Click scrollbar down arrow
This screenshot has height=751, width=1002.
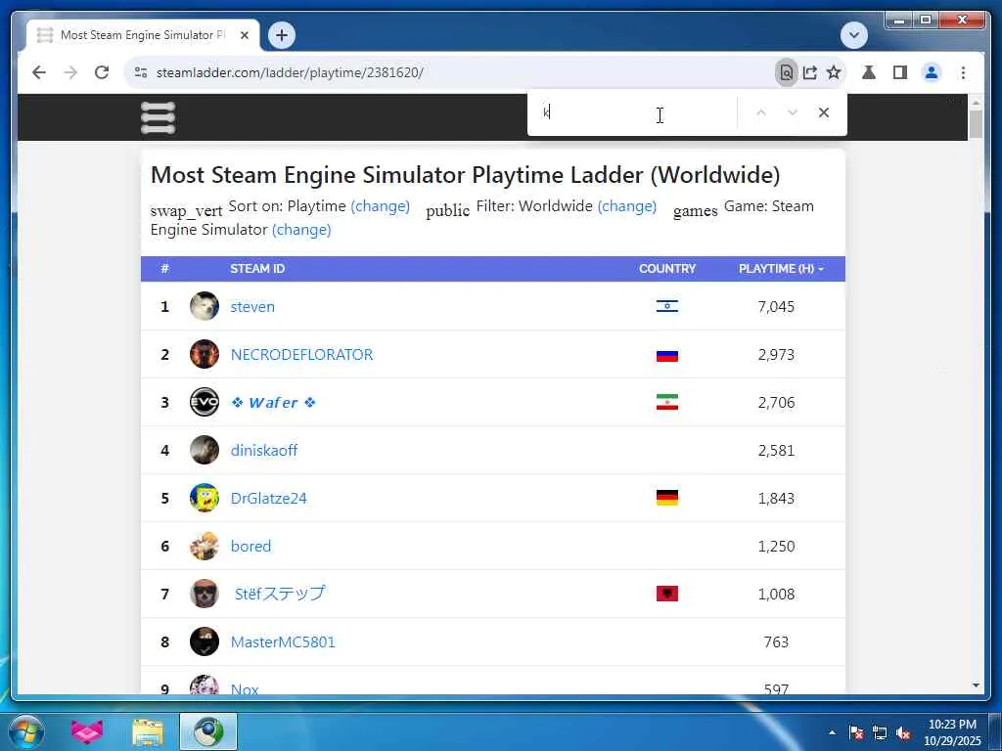click(x=976, y=685)
